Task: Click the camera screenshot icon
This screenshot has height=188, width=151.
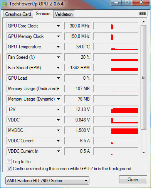Action: coord(143,13)
